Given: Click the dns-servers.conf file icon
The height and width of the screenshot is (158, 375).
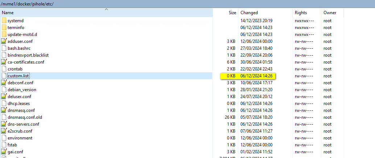Looking at the screenshot, I should tap(4, 124).
